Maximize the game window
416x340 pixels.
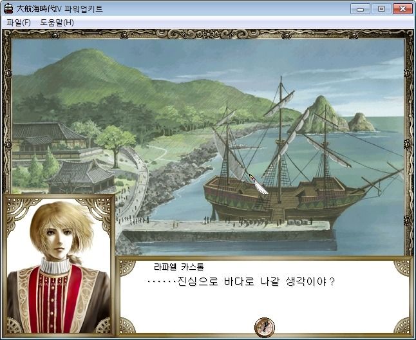coord(381,9)
